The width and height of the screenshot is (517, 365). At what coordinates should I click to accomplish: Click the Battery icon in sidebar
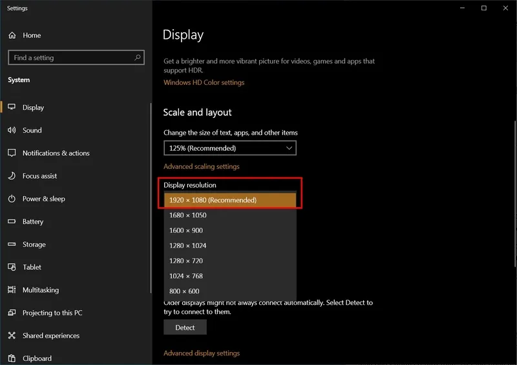click(12, 221)
